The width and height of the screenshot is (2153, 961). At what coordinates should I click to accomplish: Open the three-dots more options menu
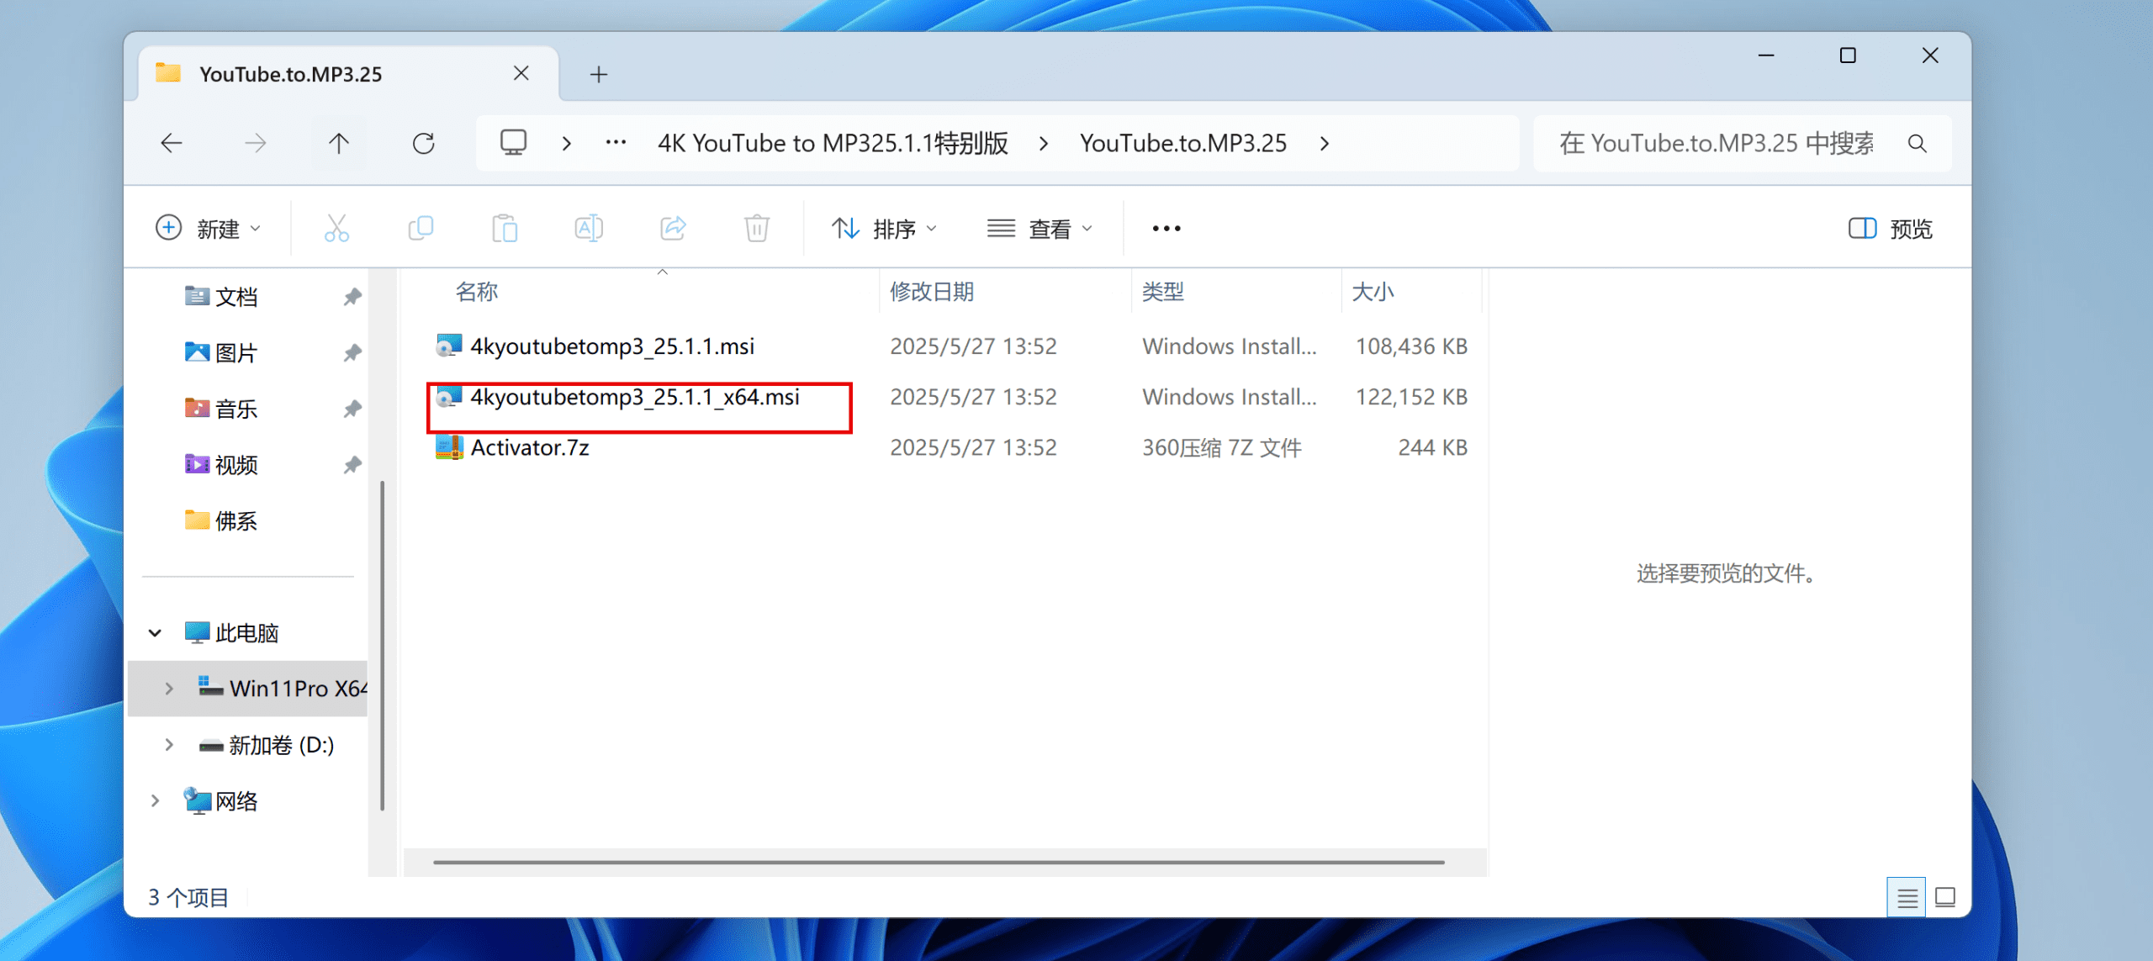coord(1166,229)
